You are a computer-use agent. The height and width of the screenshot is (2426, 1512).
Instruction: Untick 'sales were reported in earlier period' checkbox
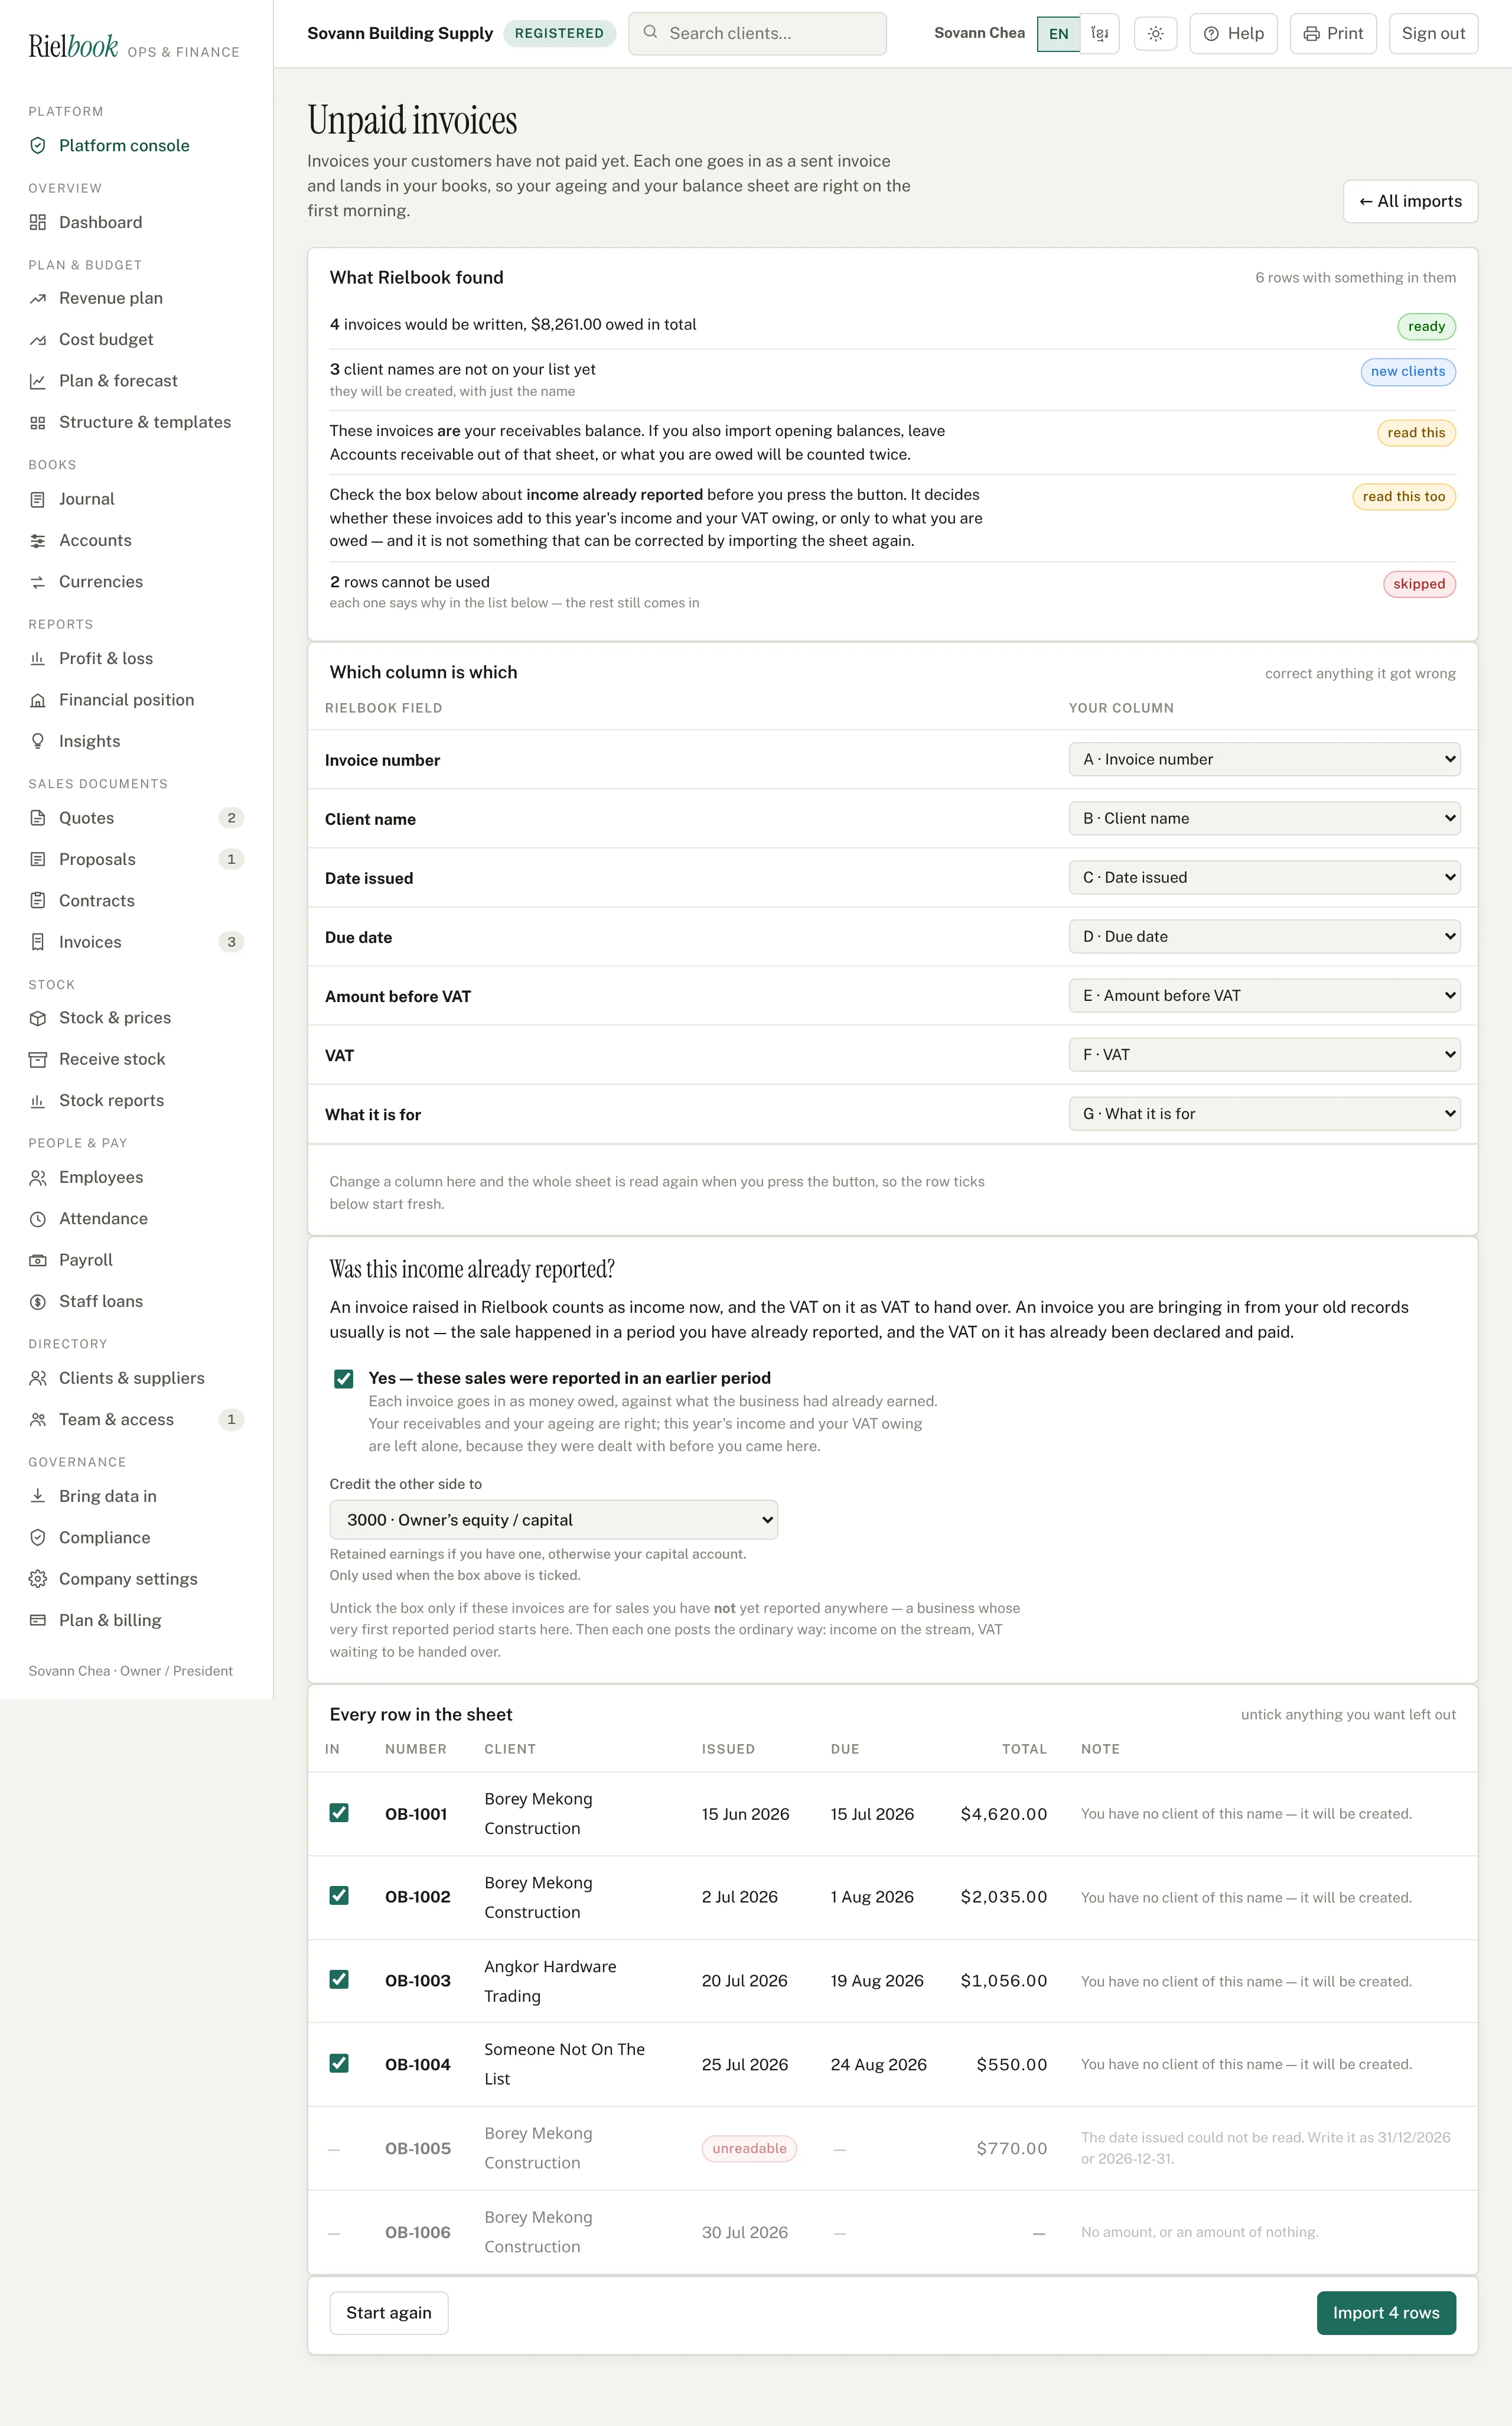pyautogui.click(x=344, y=1378)
